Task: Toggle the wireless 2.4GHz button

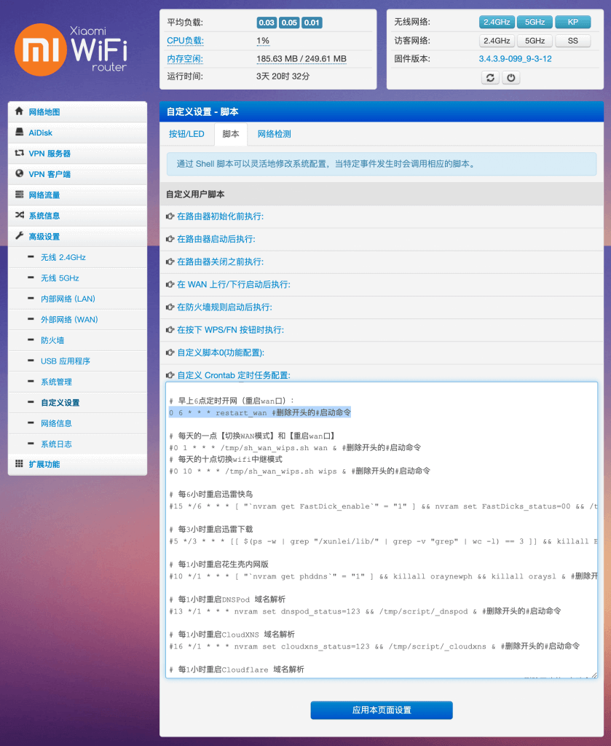Action: point(497,22)
